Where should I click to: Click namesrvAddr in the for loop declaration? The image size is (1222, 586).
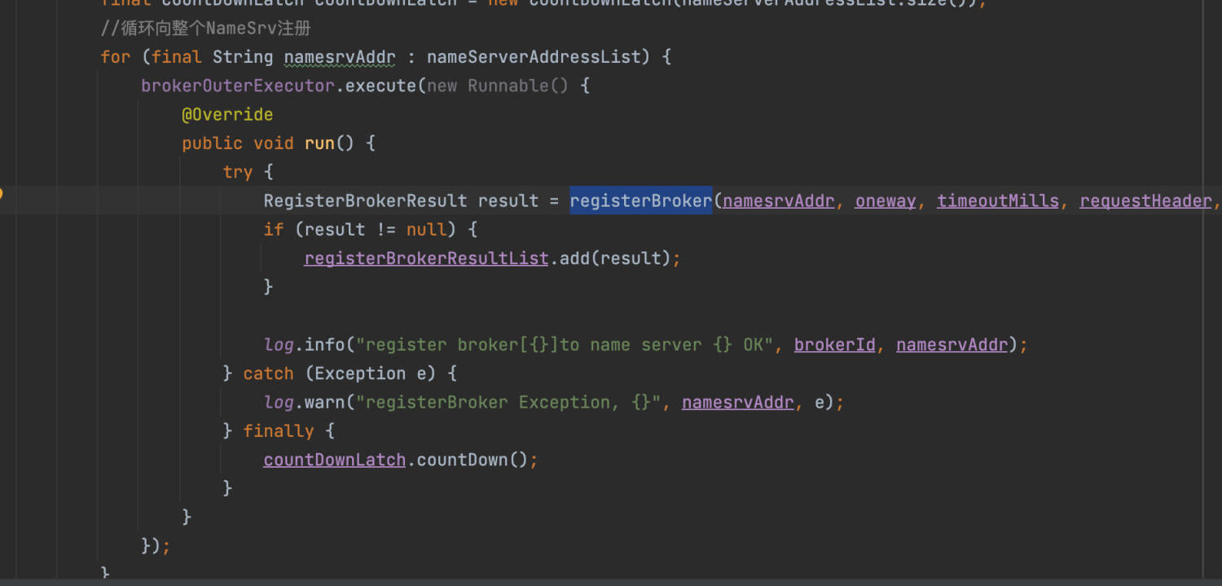tap(340, 57)
